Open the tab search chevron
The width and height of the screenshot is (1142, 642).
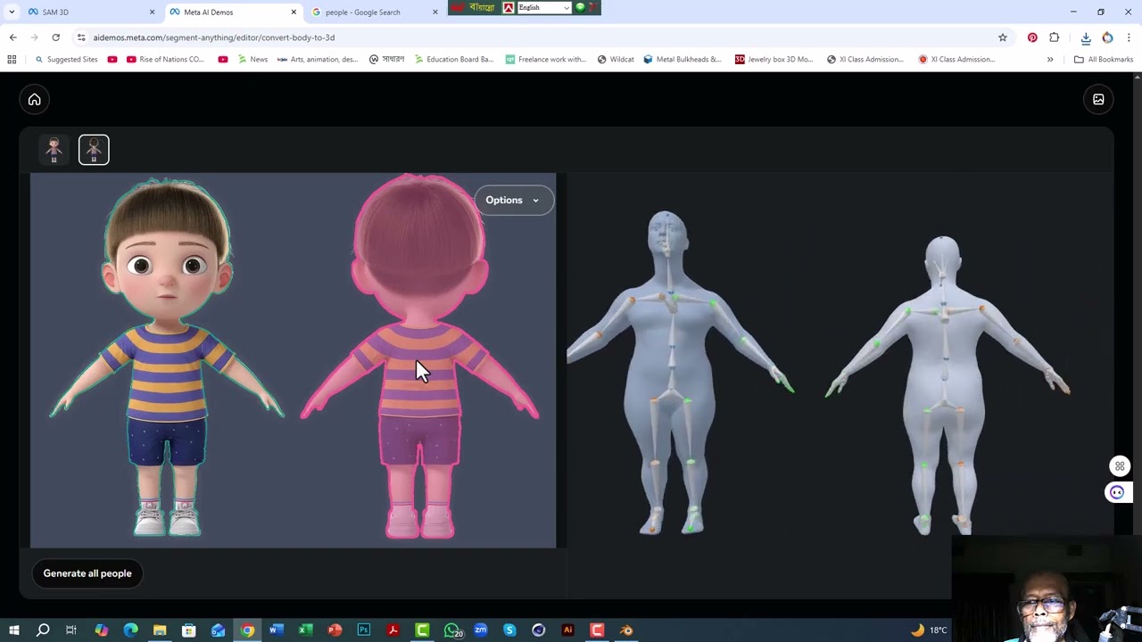tap(11, 12)
